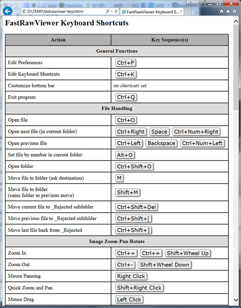This screenshot has height=308, width=241.
Task: Open Favorites with the star icon
Action: click(228, 12)
